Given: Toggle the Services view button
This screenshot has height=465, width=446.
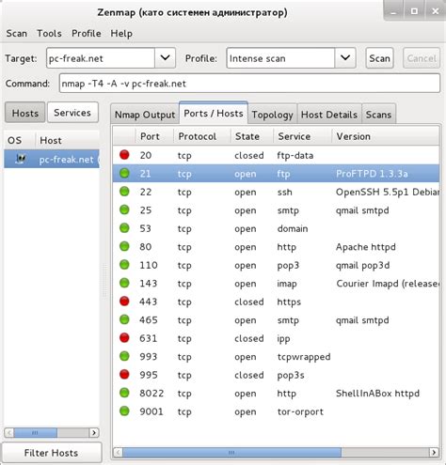Looking at the screenshot, I should pos(72,113).
